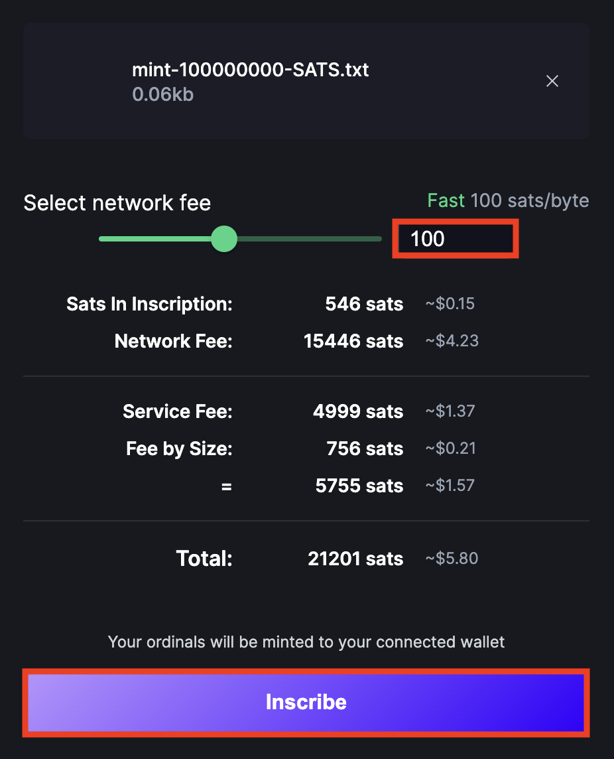Click the green network fee slider handle
614x759 pixels.
(x=224, y=239)
